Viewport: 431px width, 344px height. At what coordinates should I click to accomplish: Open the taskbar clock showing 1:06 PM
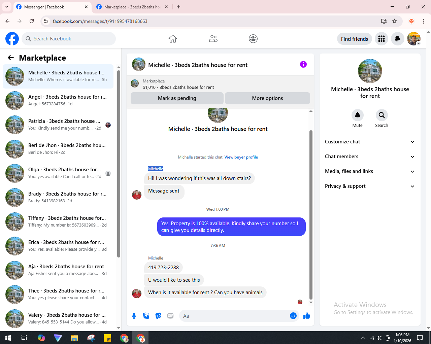402,338
